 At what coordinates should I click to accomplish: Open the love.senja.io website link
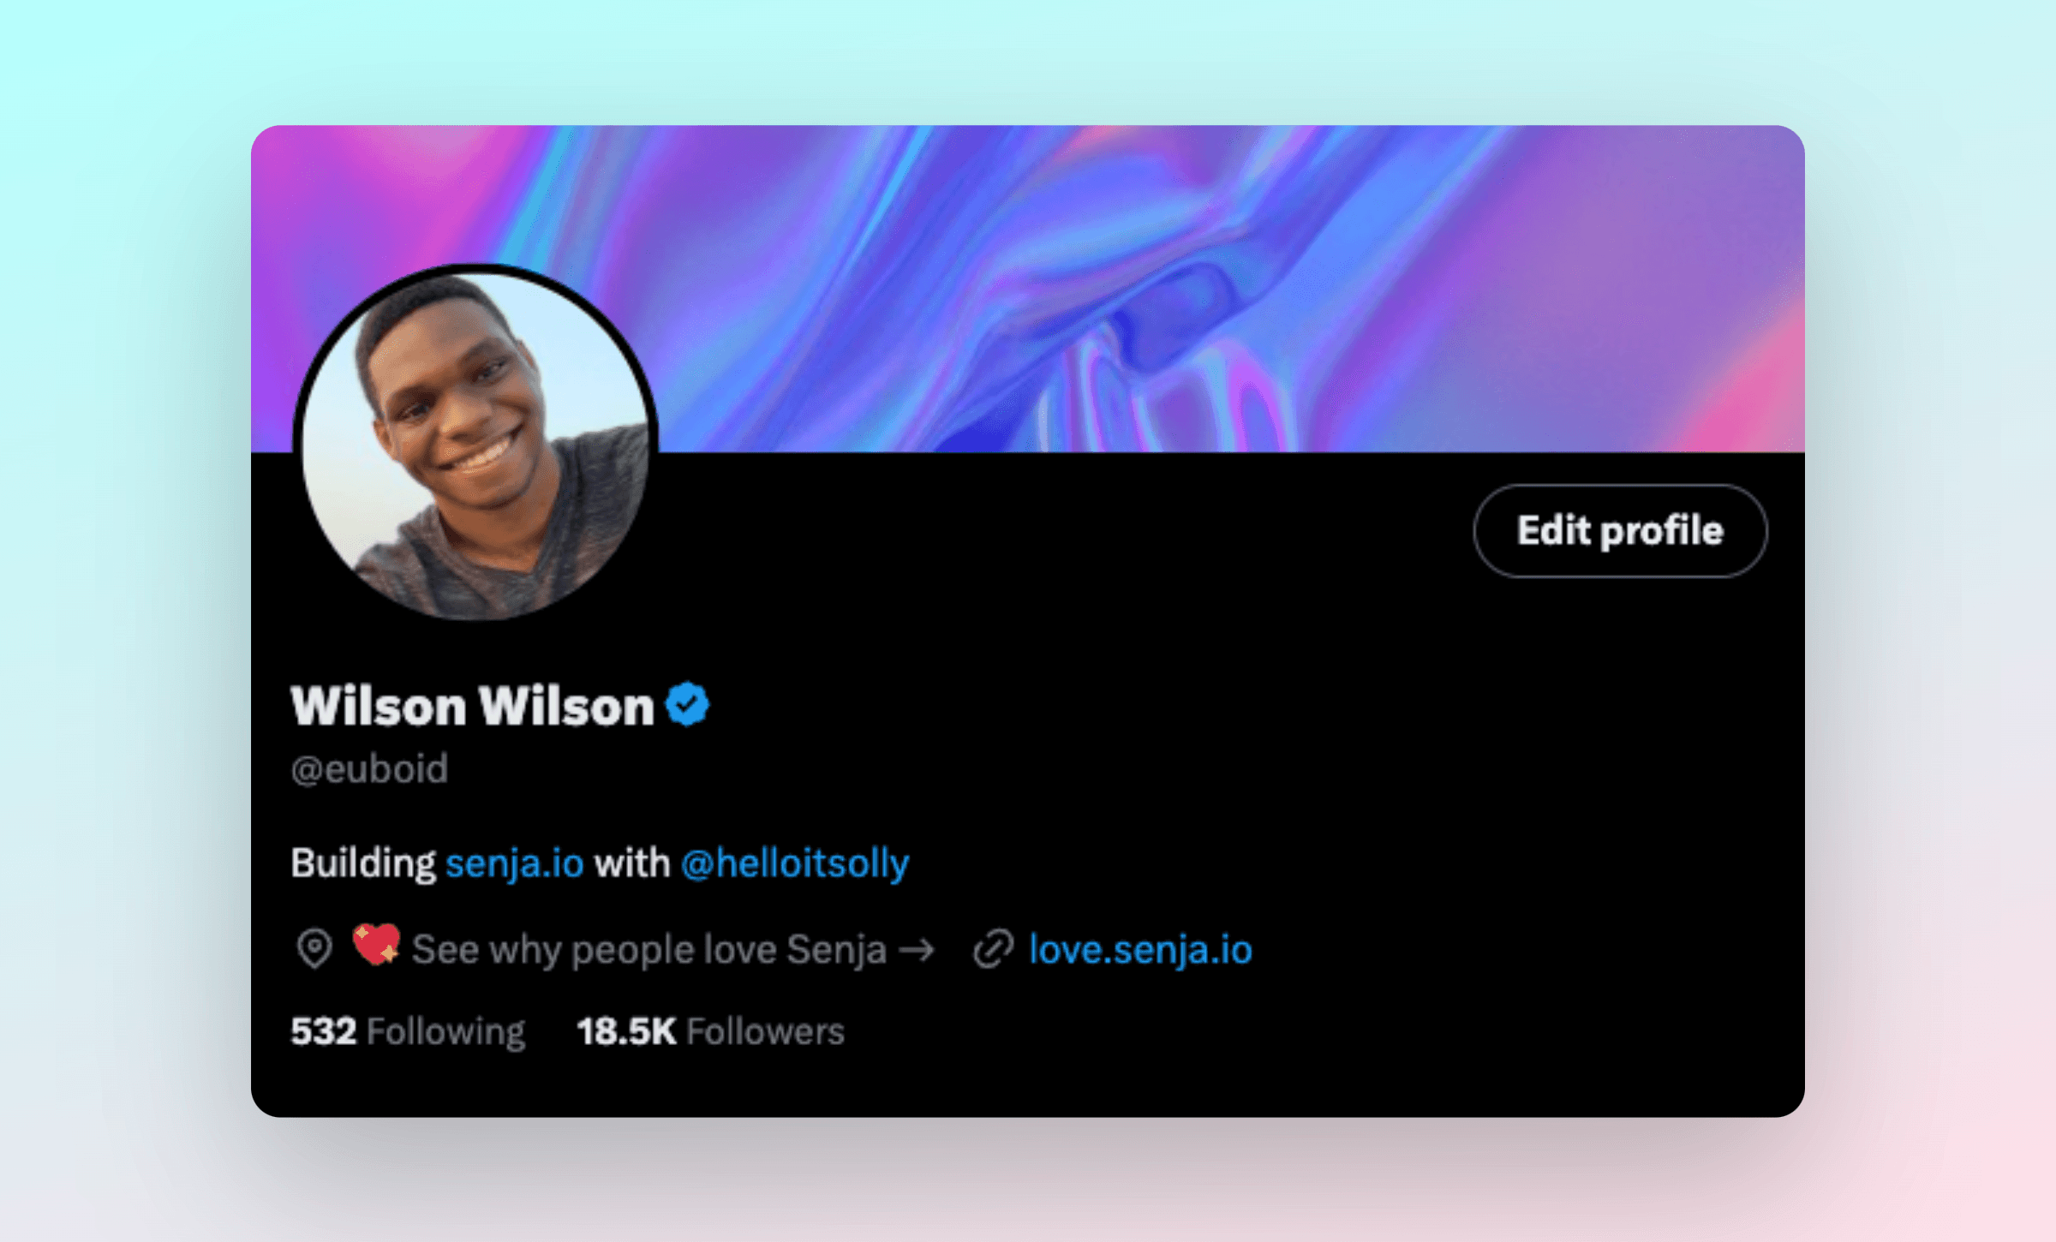pyautogui.click(x=1140, y=949)
